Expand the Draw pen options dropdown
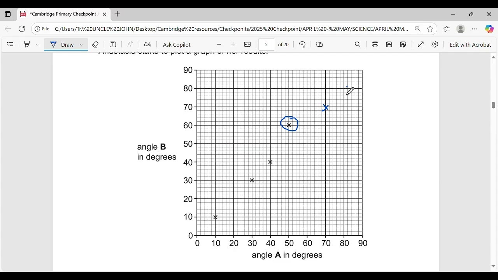Viewport: 498px width, 280px height. (x=81, y=45)
